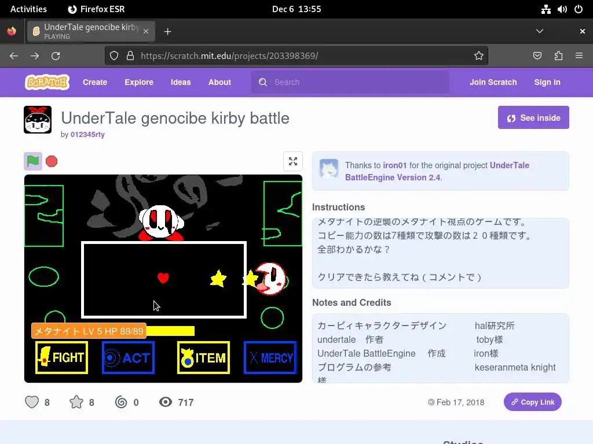
Task: Open the Firefox ESR app menu
Action: [x=96, y=9]
